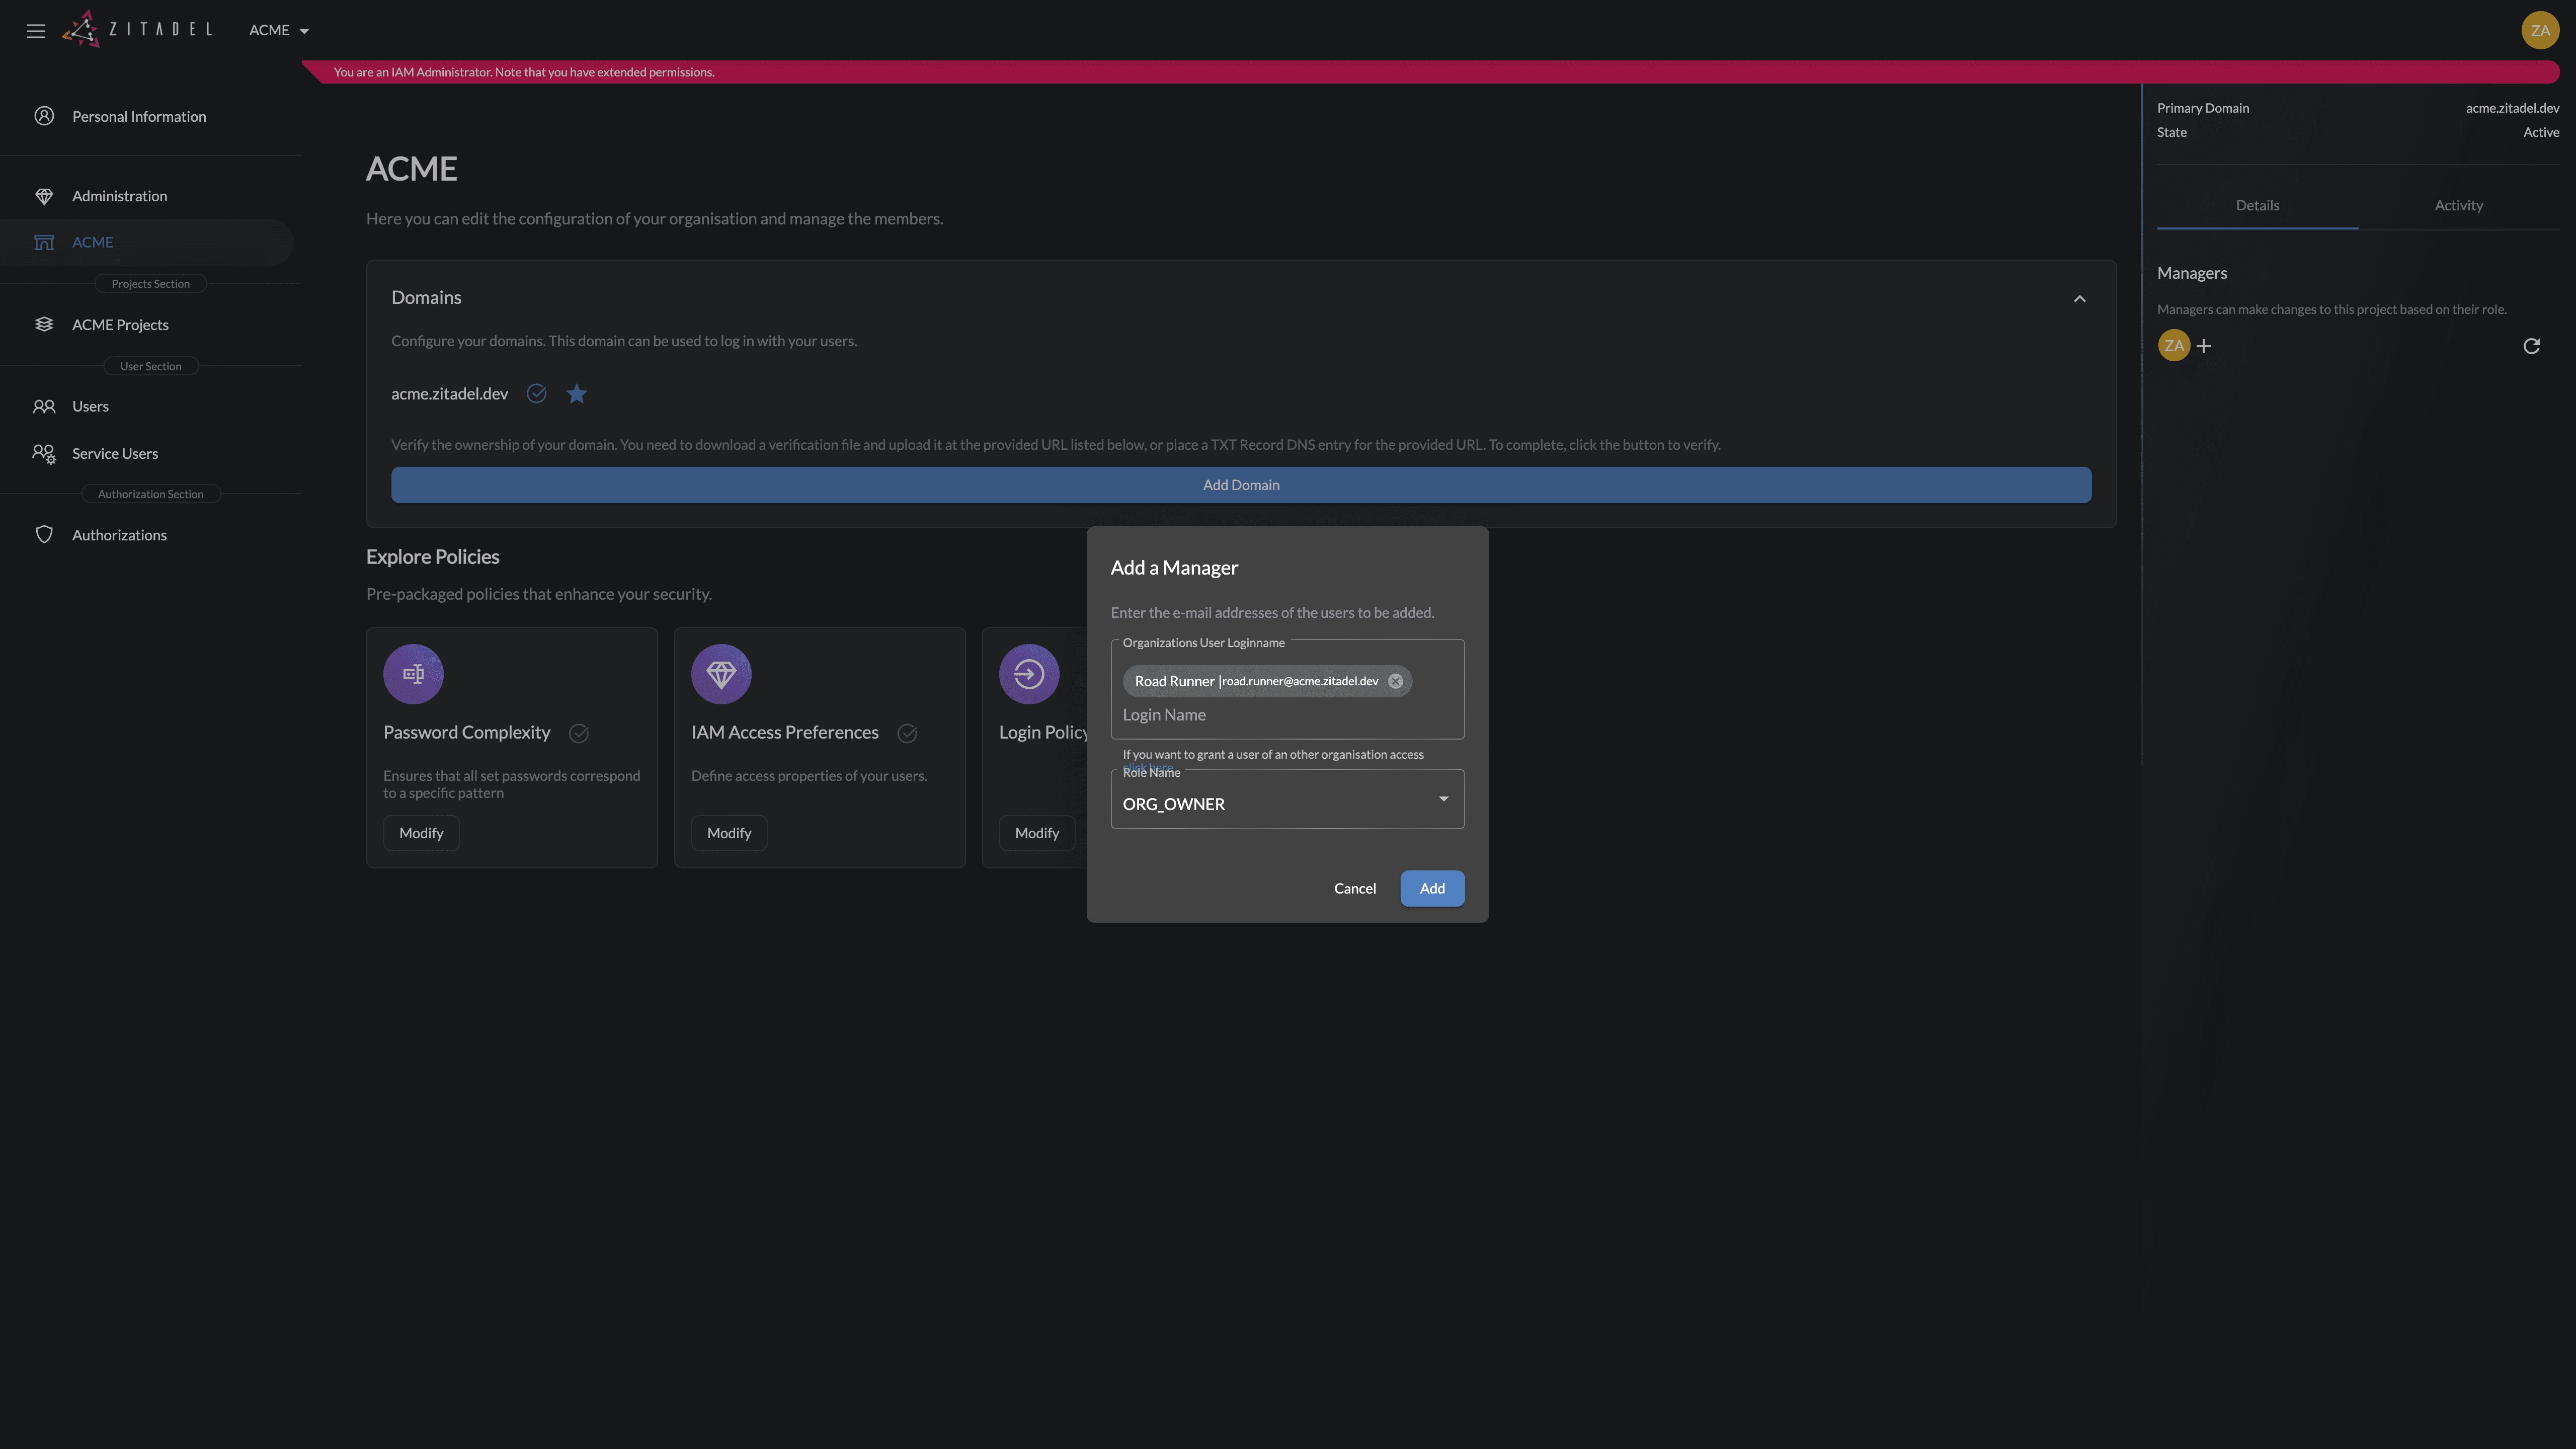Viewport: 2576px width, 1449px height.
Task: Focus the Login Name input field
Action: (1287, 715)
